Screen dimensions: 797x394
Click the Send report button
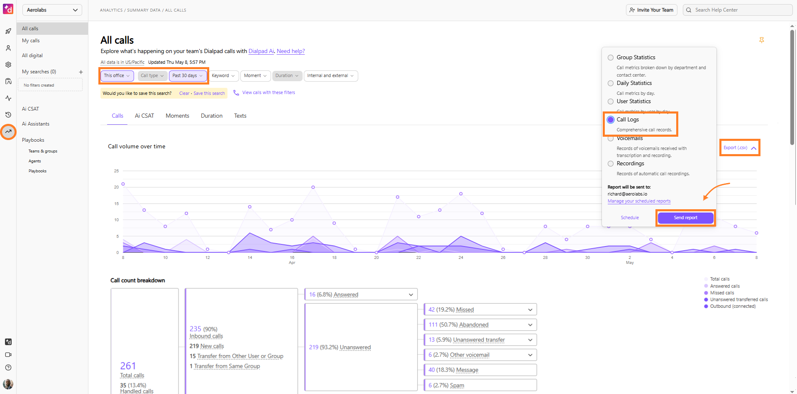[x=686, y=218]
